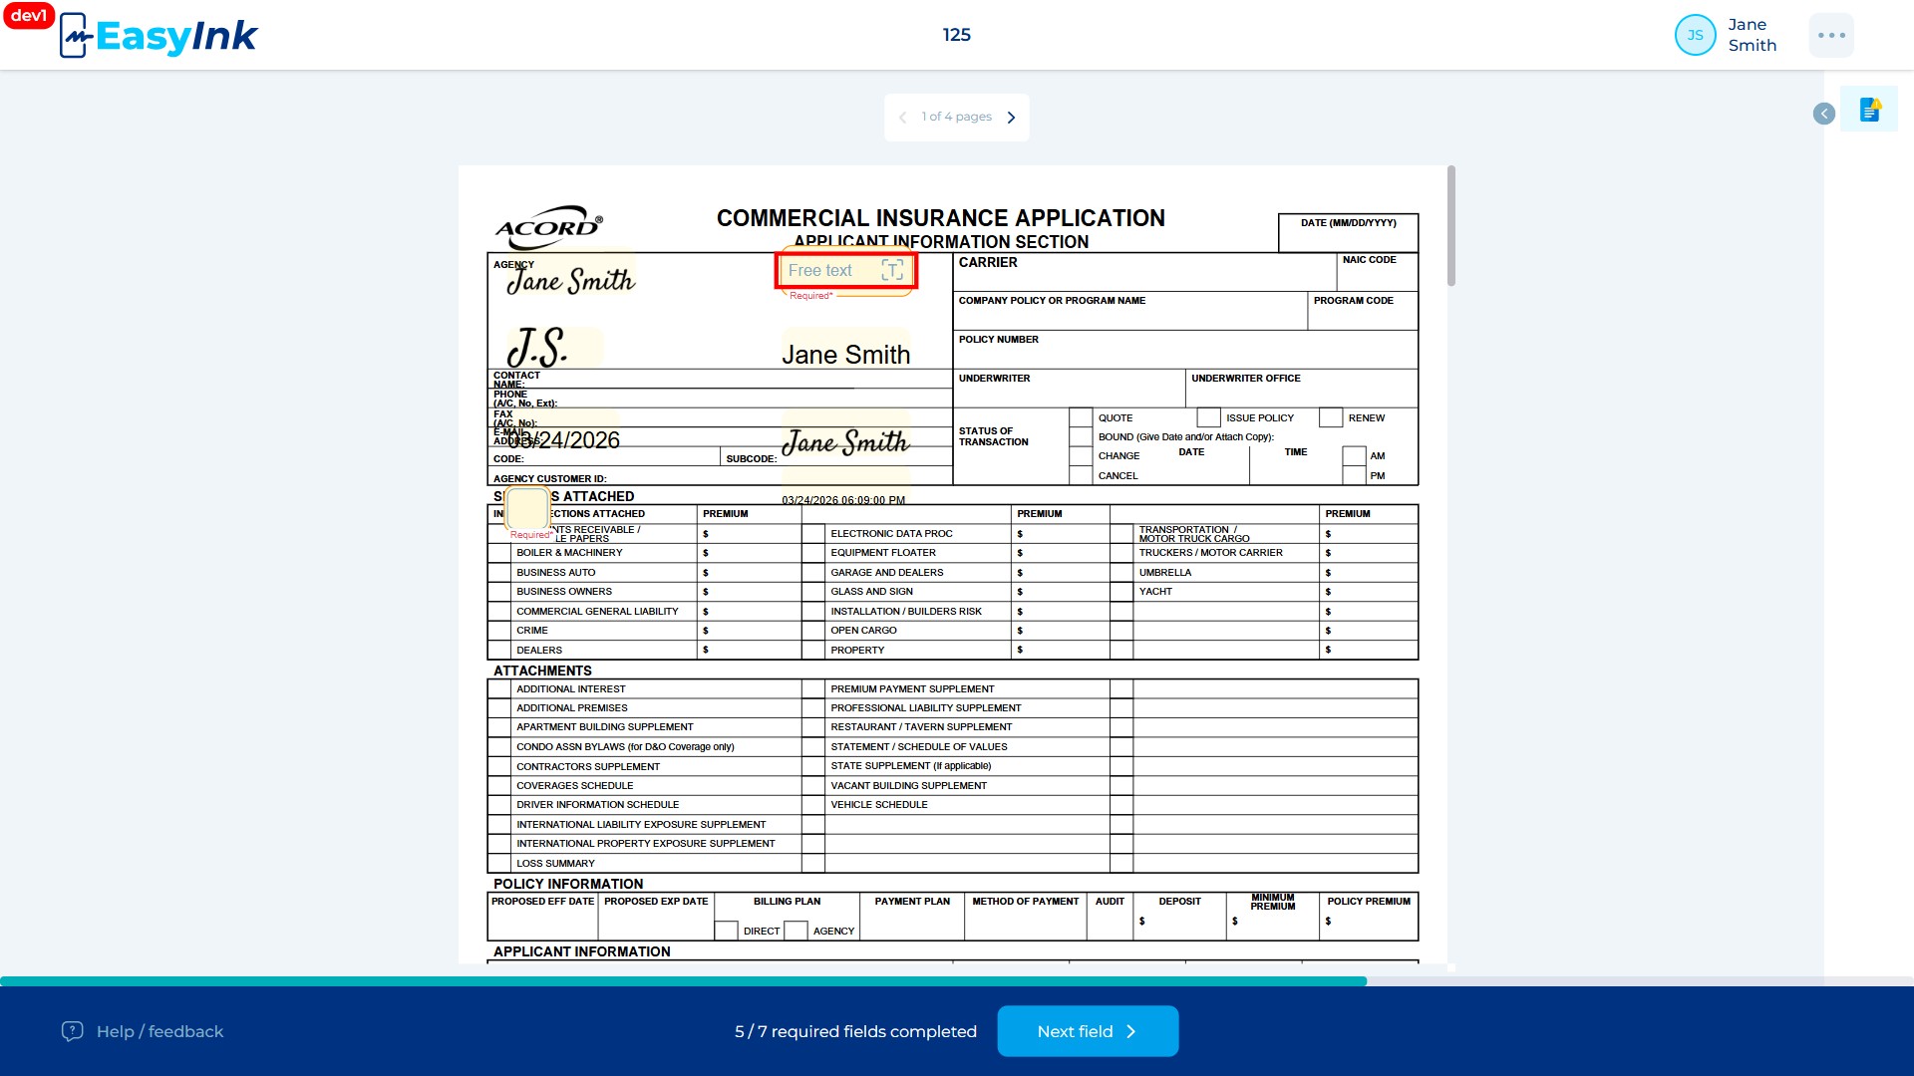Click the Free text field
Viewport: 1914px width, 1076px height.
pyautogui.click(x=845, y=271)
